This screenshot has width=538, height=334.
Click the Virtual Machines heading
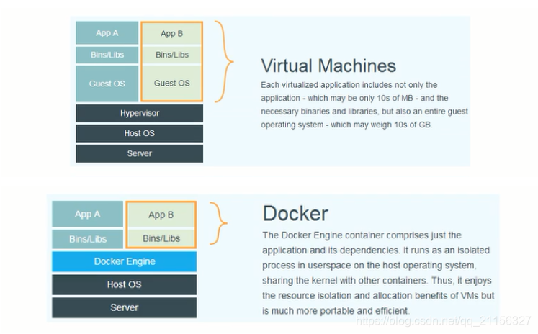tap(328, 66)
